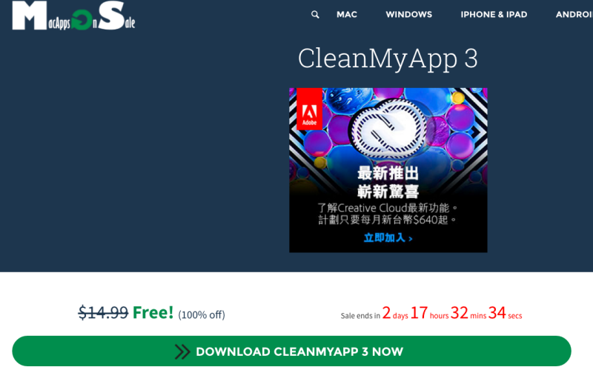
Task: Open the search magnifier icon
Action: pyautogui.click(x=315, y=15)
